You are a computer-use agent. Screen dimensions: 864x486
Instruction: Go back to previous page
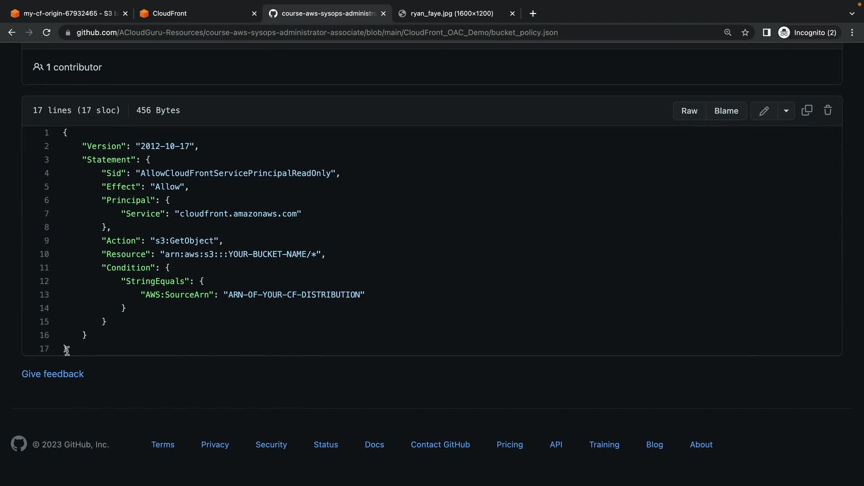pyautogui.click(x=12, y=32)
